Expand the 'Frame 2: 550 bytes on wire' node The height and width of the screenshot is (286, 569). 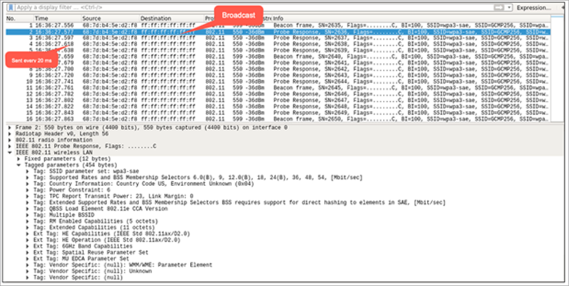[x=10, y=128]
